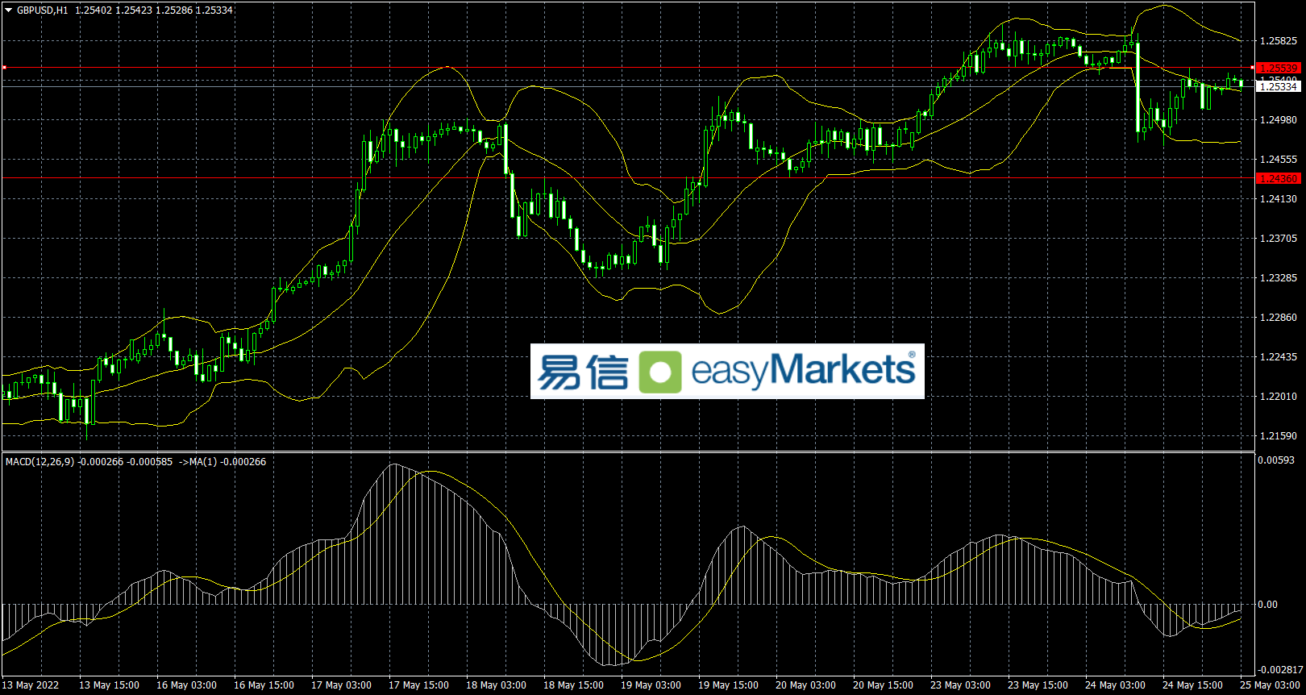The height and width of the screenshot is (695, 1306).
Task: Click the 13 May 15:00 time label
Action: [x=109, y=685]
